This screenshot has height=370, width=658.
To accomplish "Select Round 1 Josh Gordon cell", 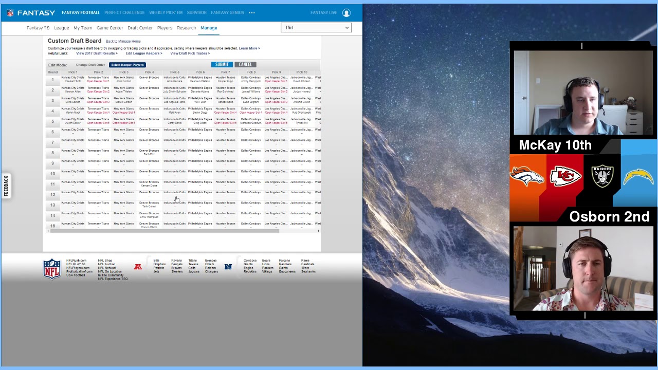I will tap(124, 80).
